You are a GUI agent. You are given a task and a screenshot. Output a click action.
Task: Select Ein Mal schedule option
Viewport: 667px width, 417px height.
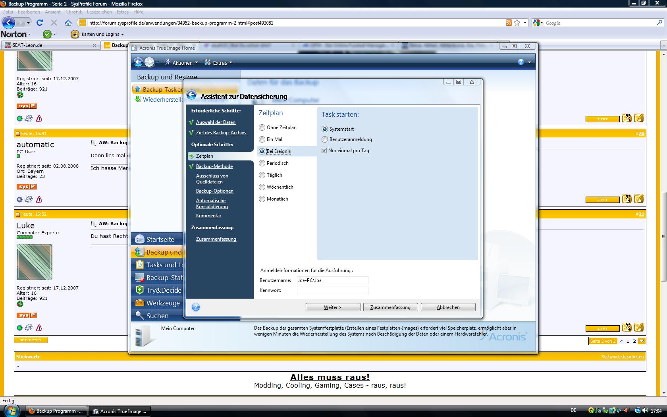point(262,139)
